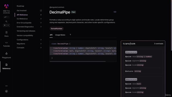Click the @angular/common package label
Image resolution: width=172 pixels, height=97 pixels.
tap(57, 7)
